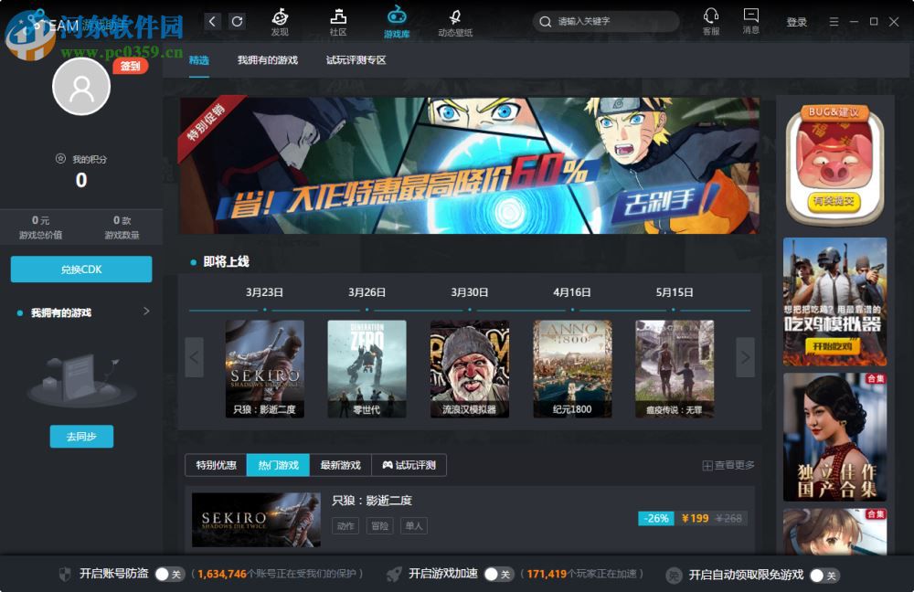The image size is (914, 592).
Task: Switch to the 热门游戏 tab
Action: 281,465
